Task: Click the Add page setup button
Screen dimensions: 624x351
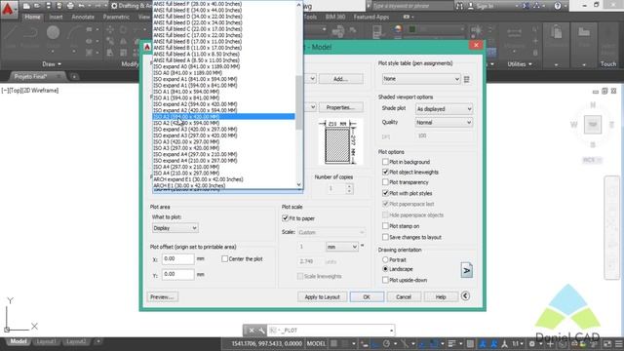Action: click(x=340, y=79)
